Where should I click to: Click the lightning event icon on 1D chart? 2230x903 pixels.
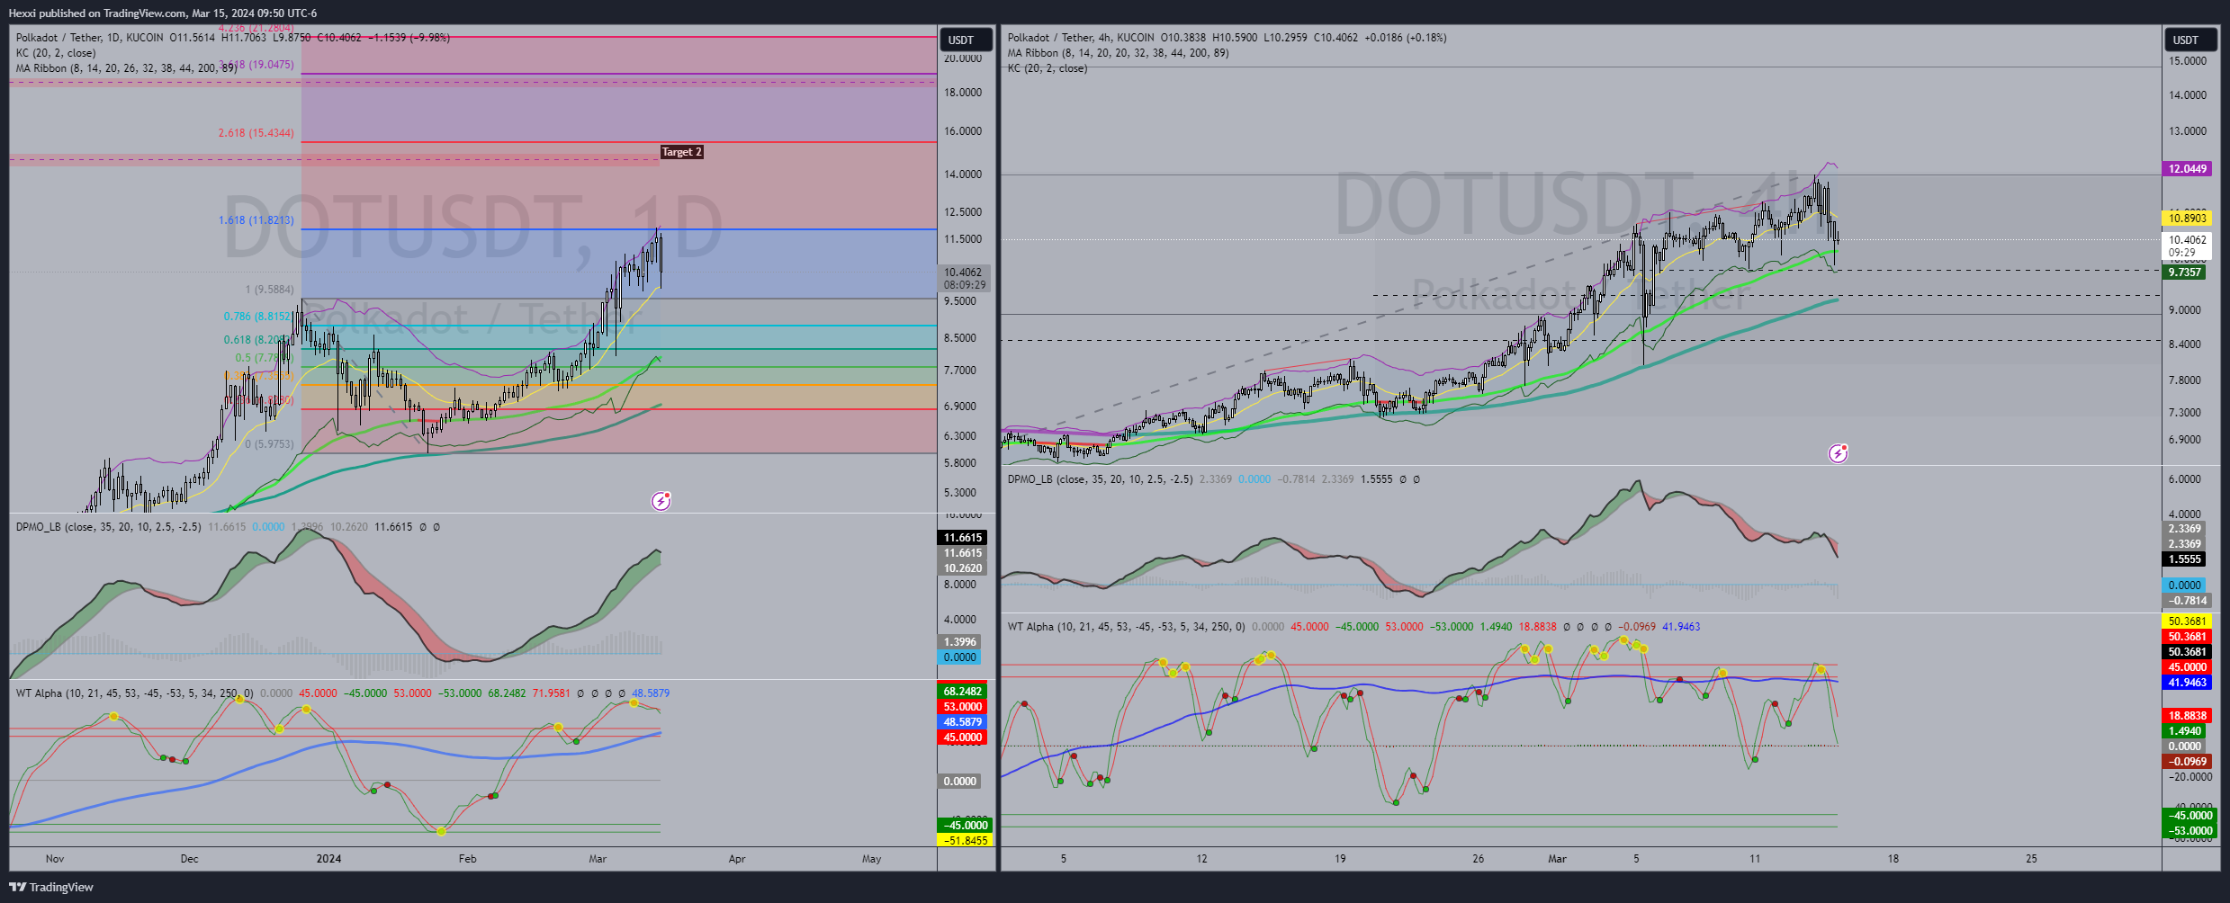[661, 501]
